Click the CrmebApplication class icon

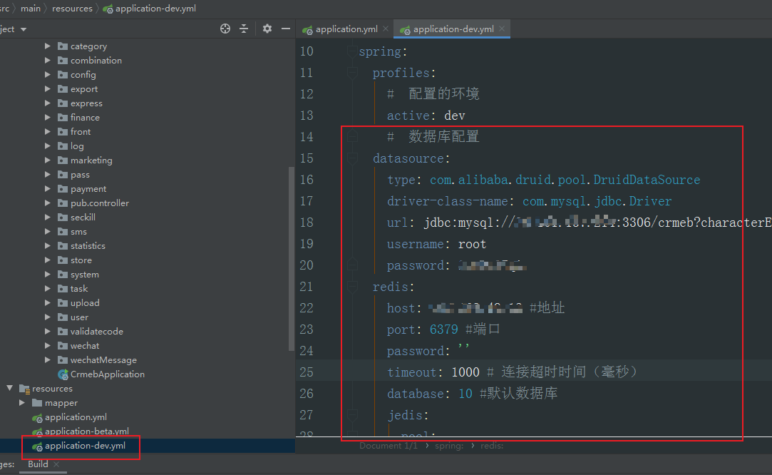(x=63, y=374)
